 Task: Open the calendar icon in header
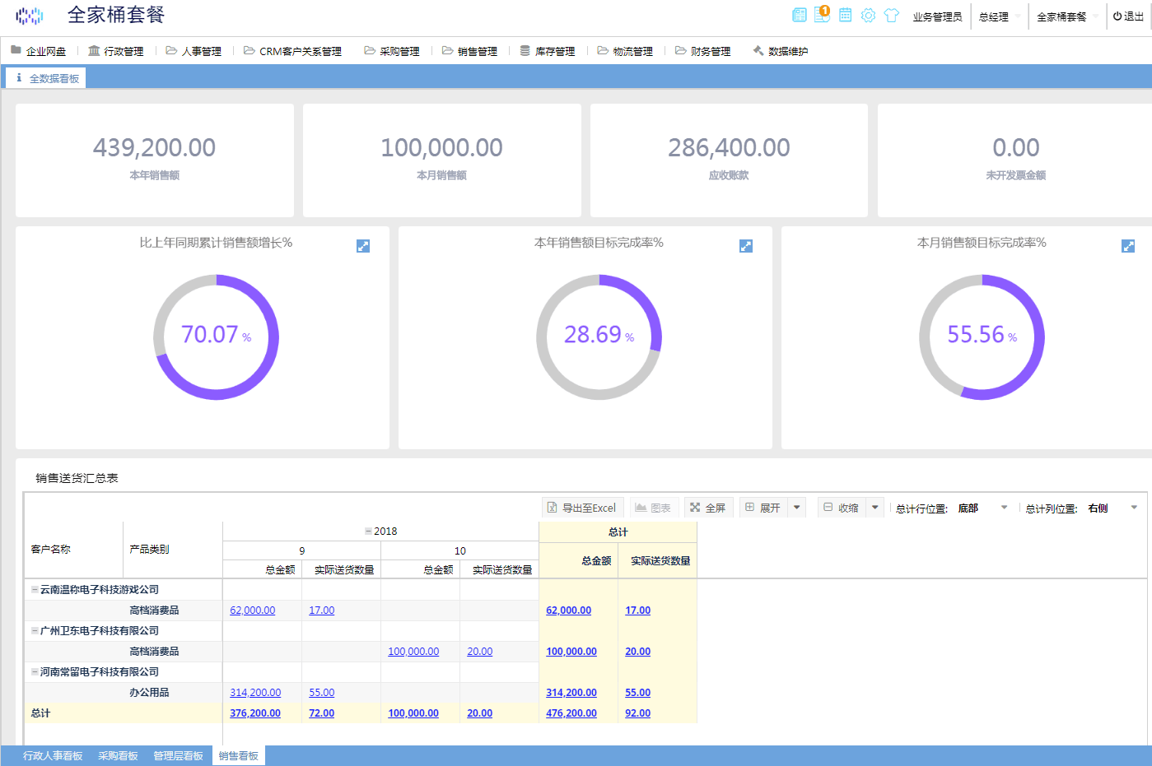(x=845, y=15)
